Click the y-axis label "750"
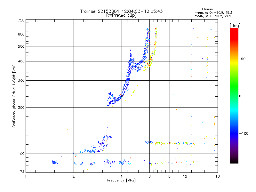The image size is (256, 192). 21,20
